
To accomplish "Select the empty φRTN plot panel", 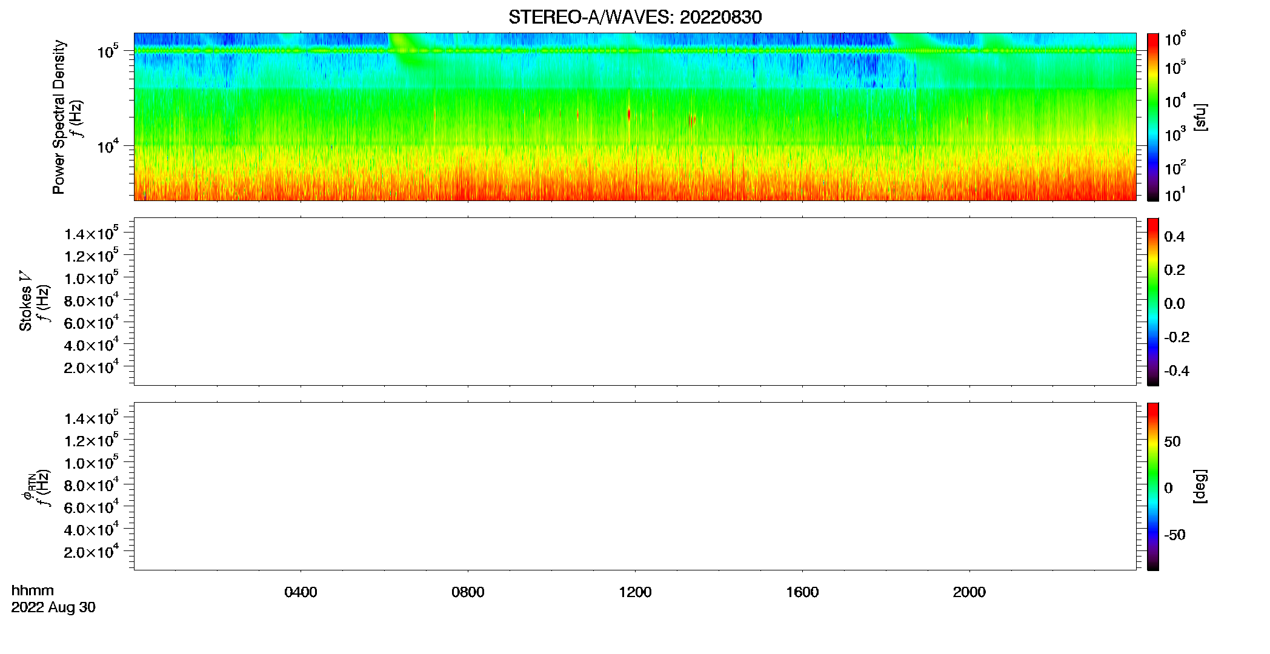I will [x=635, y=486].
